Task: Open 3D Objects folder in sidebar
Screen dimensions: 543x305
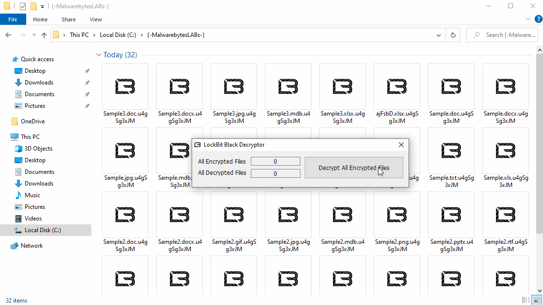Action: pos(38,149)
